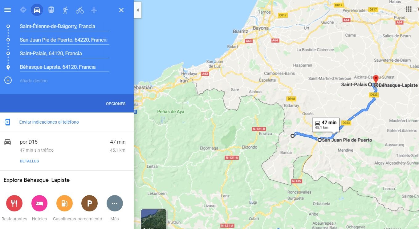Open the hamburger main menu
Image resolution: width=419 pixels, height=229 pixels.
pyautogui.click(x=7, y=10)
